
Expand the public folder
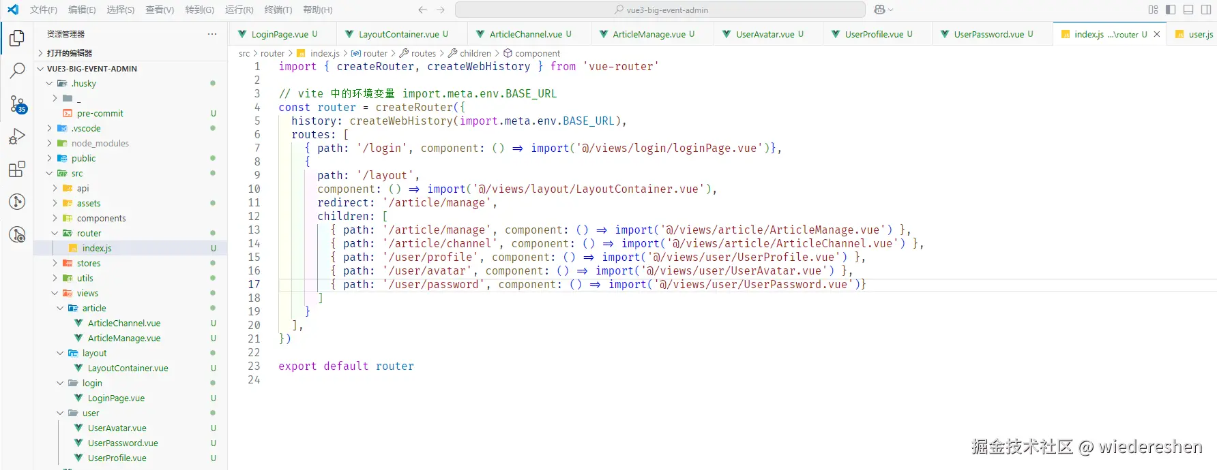tap(130, 158)
